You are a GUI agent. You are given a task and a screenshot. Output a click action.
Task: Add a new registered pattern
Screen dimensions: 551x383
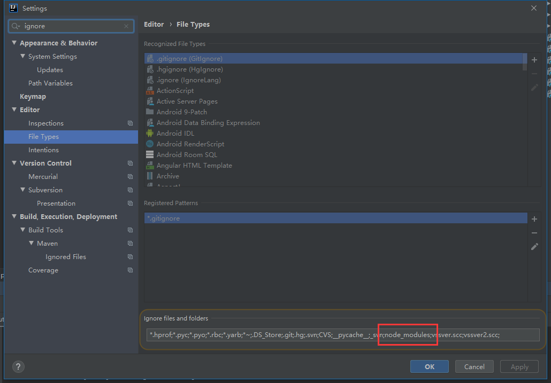[x=534, y=218]
